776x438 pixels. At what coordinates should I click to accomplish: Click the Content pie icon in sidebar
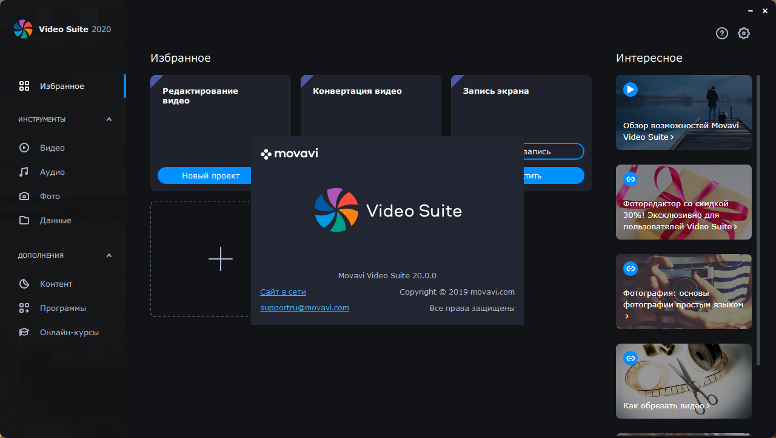tap(24, 284)
